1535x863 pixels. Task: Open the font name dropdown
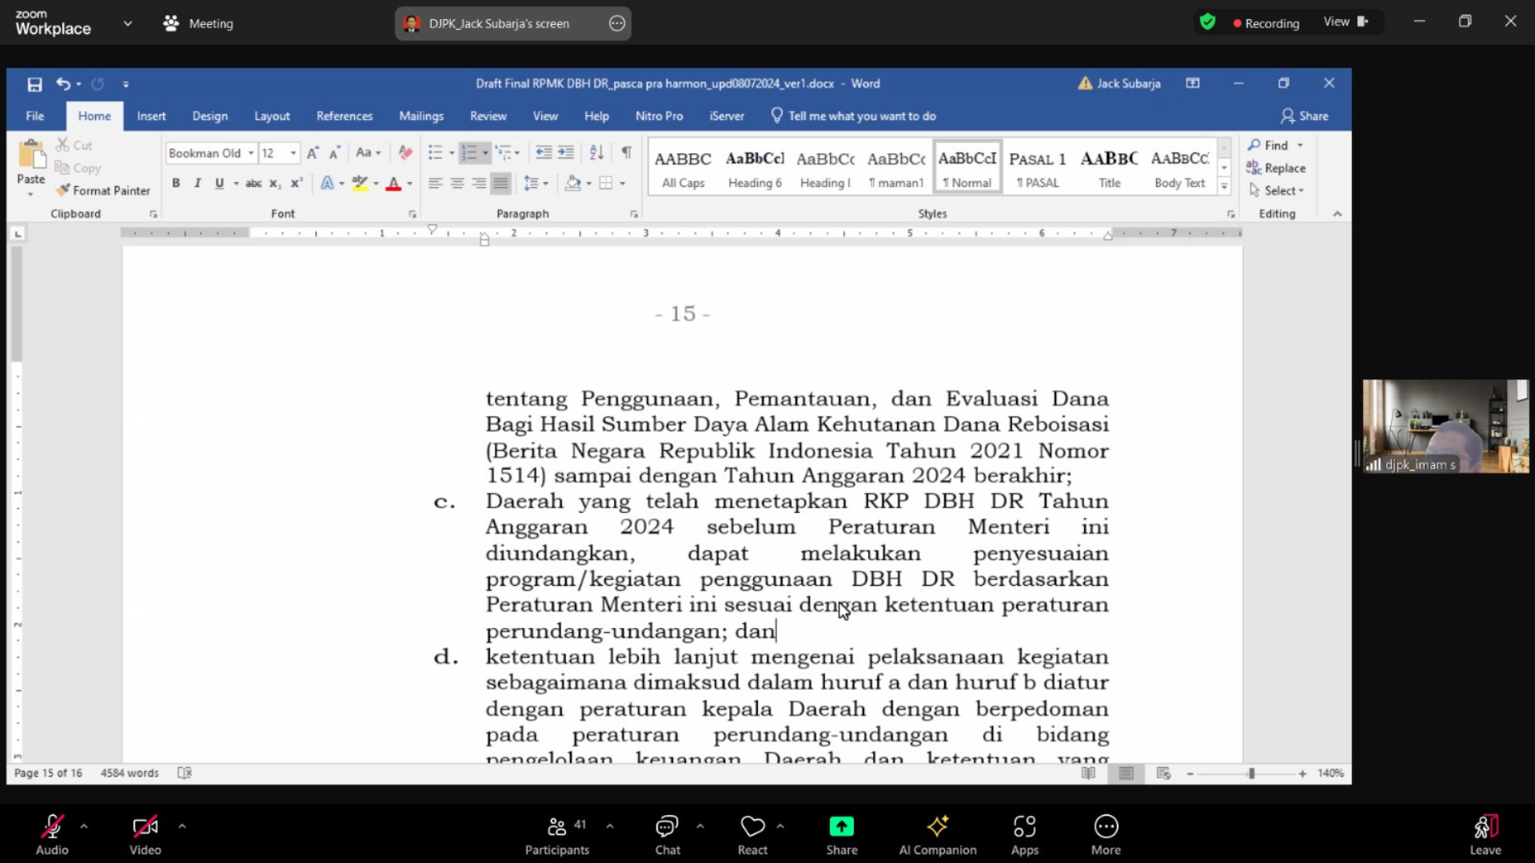click(251, 153)
